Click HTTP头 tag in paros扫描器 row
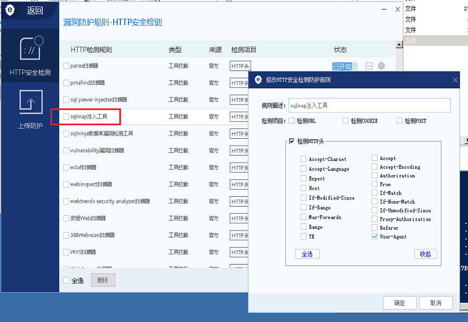468x322 pixels. coord(240,66)
